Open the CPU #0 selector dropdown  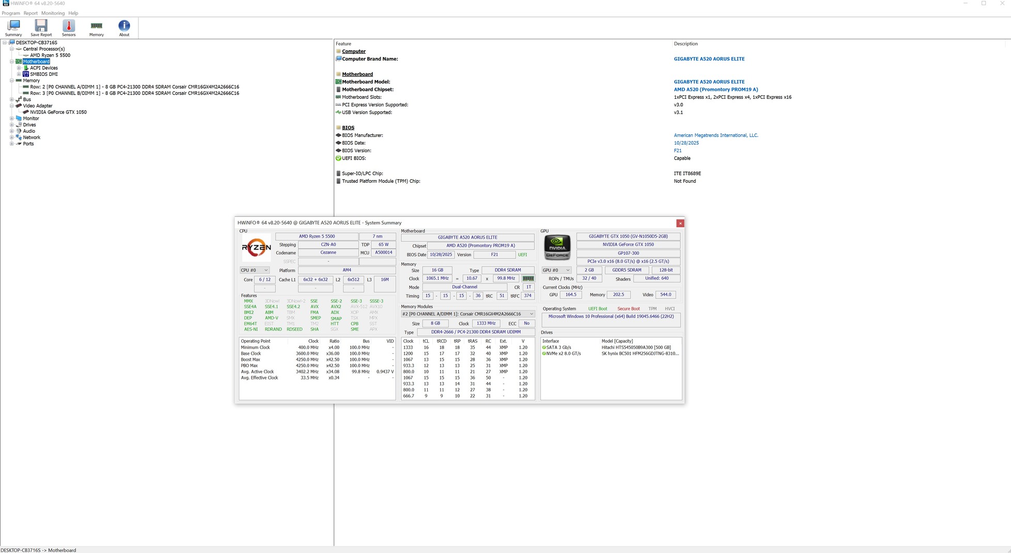tap(255, 270)
